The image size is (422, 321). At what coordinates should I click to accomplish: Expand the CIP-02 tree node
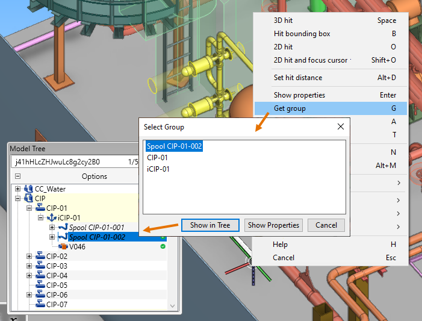click(29, 257)
